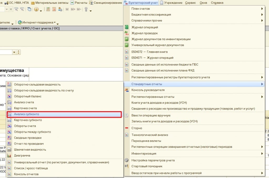Image resolution: width=269 pixels, height=178 pixels.
Task: Open Оборотно-сальдовая ведомость report
Action: [37, 84]
